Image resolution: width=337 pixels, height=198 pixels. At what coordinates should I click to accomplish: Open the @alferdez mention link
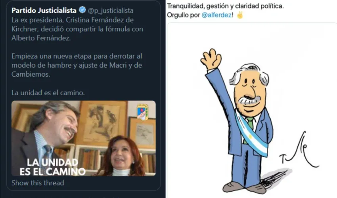216,15
